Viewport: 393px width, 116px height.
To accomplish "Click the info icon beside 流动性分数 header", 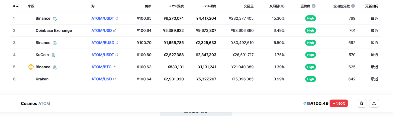I will pyautogui.click(x=353, y=6).
